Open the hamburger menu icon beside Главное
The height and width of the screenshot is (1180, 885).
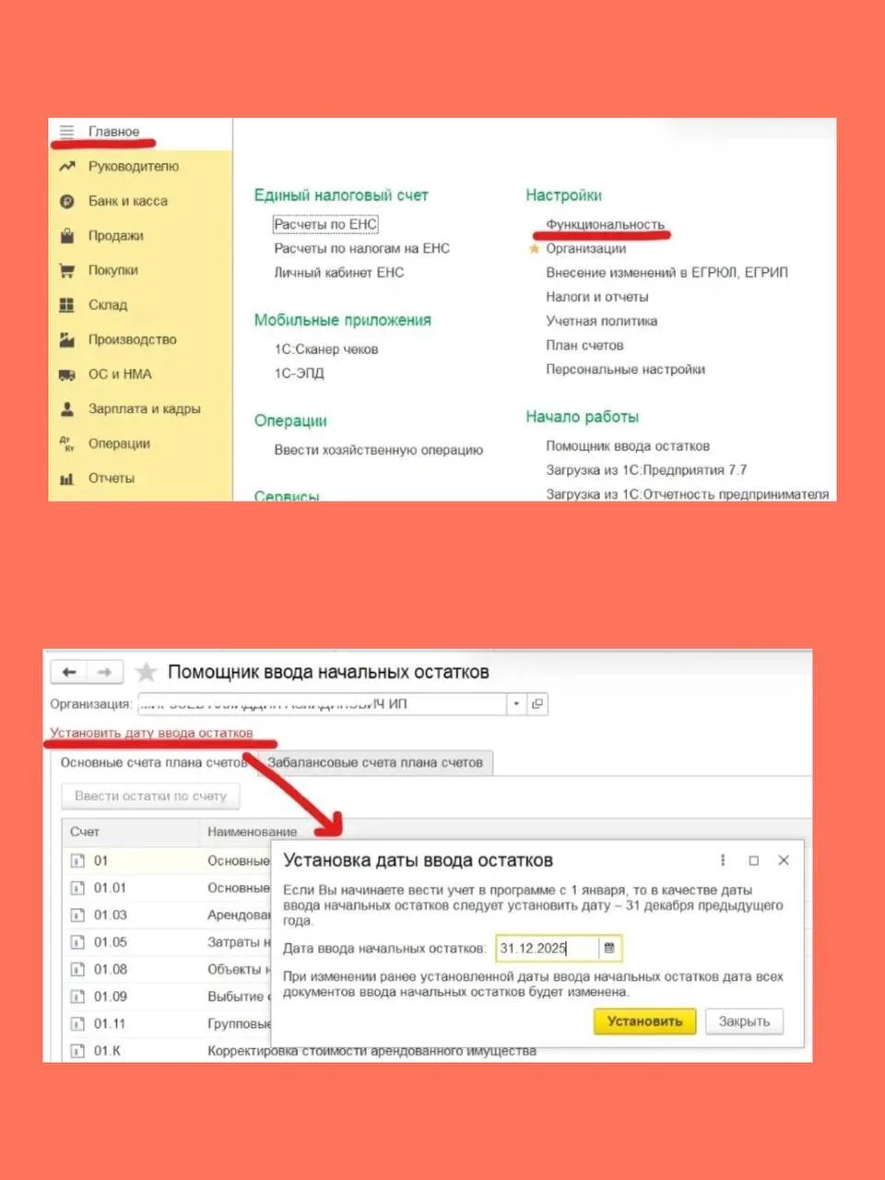click(x=66, y=132)
